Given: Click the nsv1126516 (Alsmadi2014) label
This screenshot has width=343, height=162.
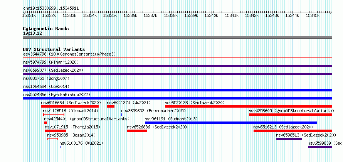Looking at the screenshot, I should pos(71,111).
